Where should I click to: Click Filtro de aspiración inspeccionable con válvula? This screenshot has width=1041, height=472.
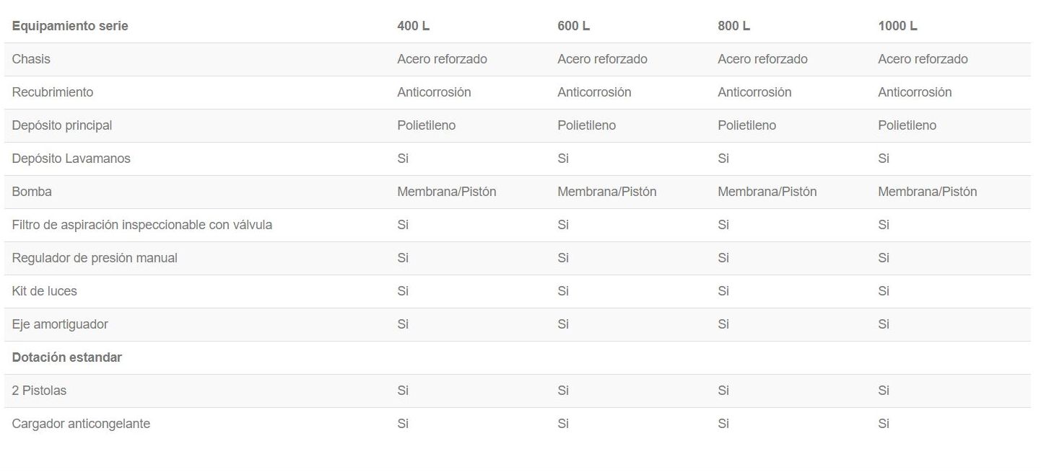[x=142, y=225]
